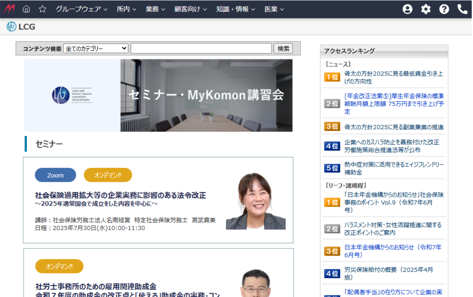Expand the 全てのカテゴリー dropdown
This screenshot has width=473, height=297.
click(96, 48)
